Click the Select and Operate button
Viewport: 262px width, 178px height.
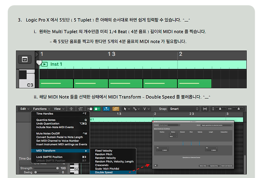point(227,166)
